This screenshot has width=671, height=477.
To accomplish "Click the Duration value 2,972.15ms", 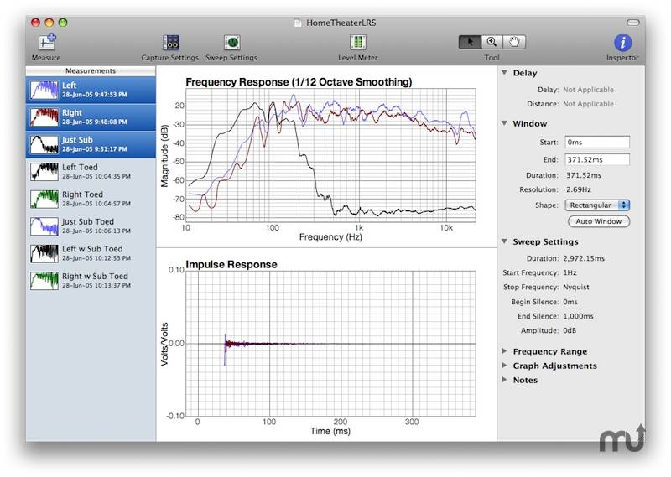I will point(584,258).
